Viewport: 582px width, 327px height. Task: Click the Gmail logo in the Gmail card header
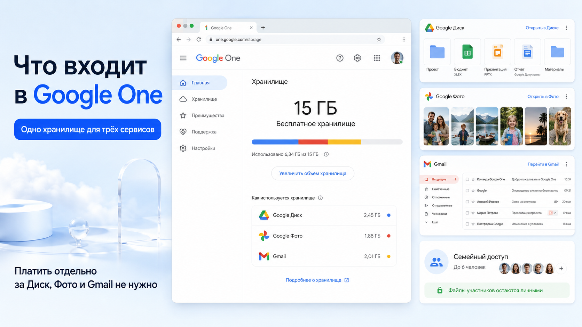(427, 164)
